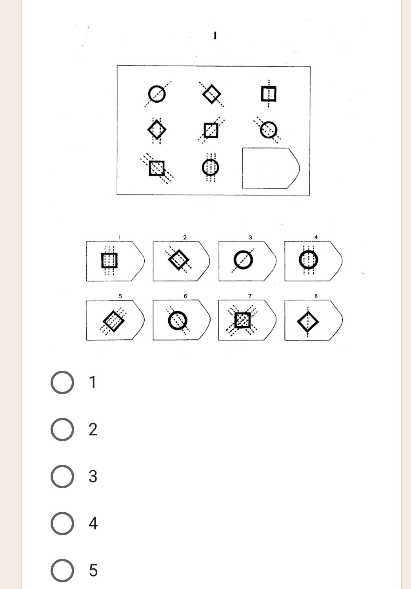This screenshot has width=411, height=589.
Task: Click the square with vertical line top-right cell
Action: click(269, 93)
